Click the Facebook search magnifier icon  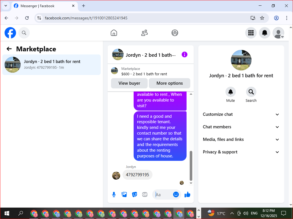24,33
